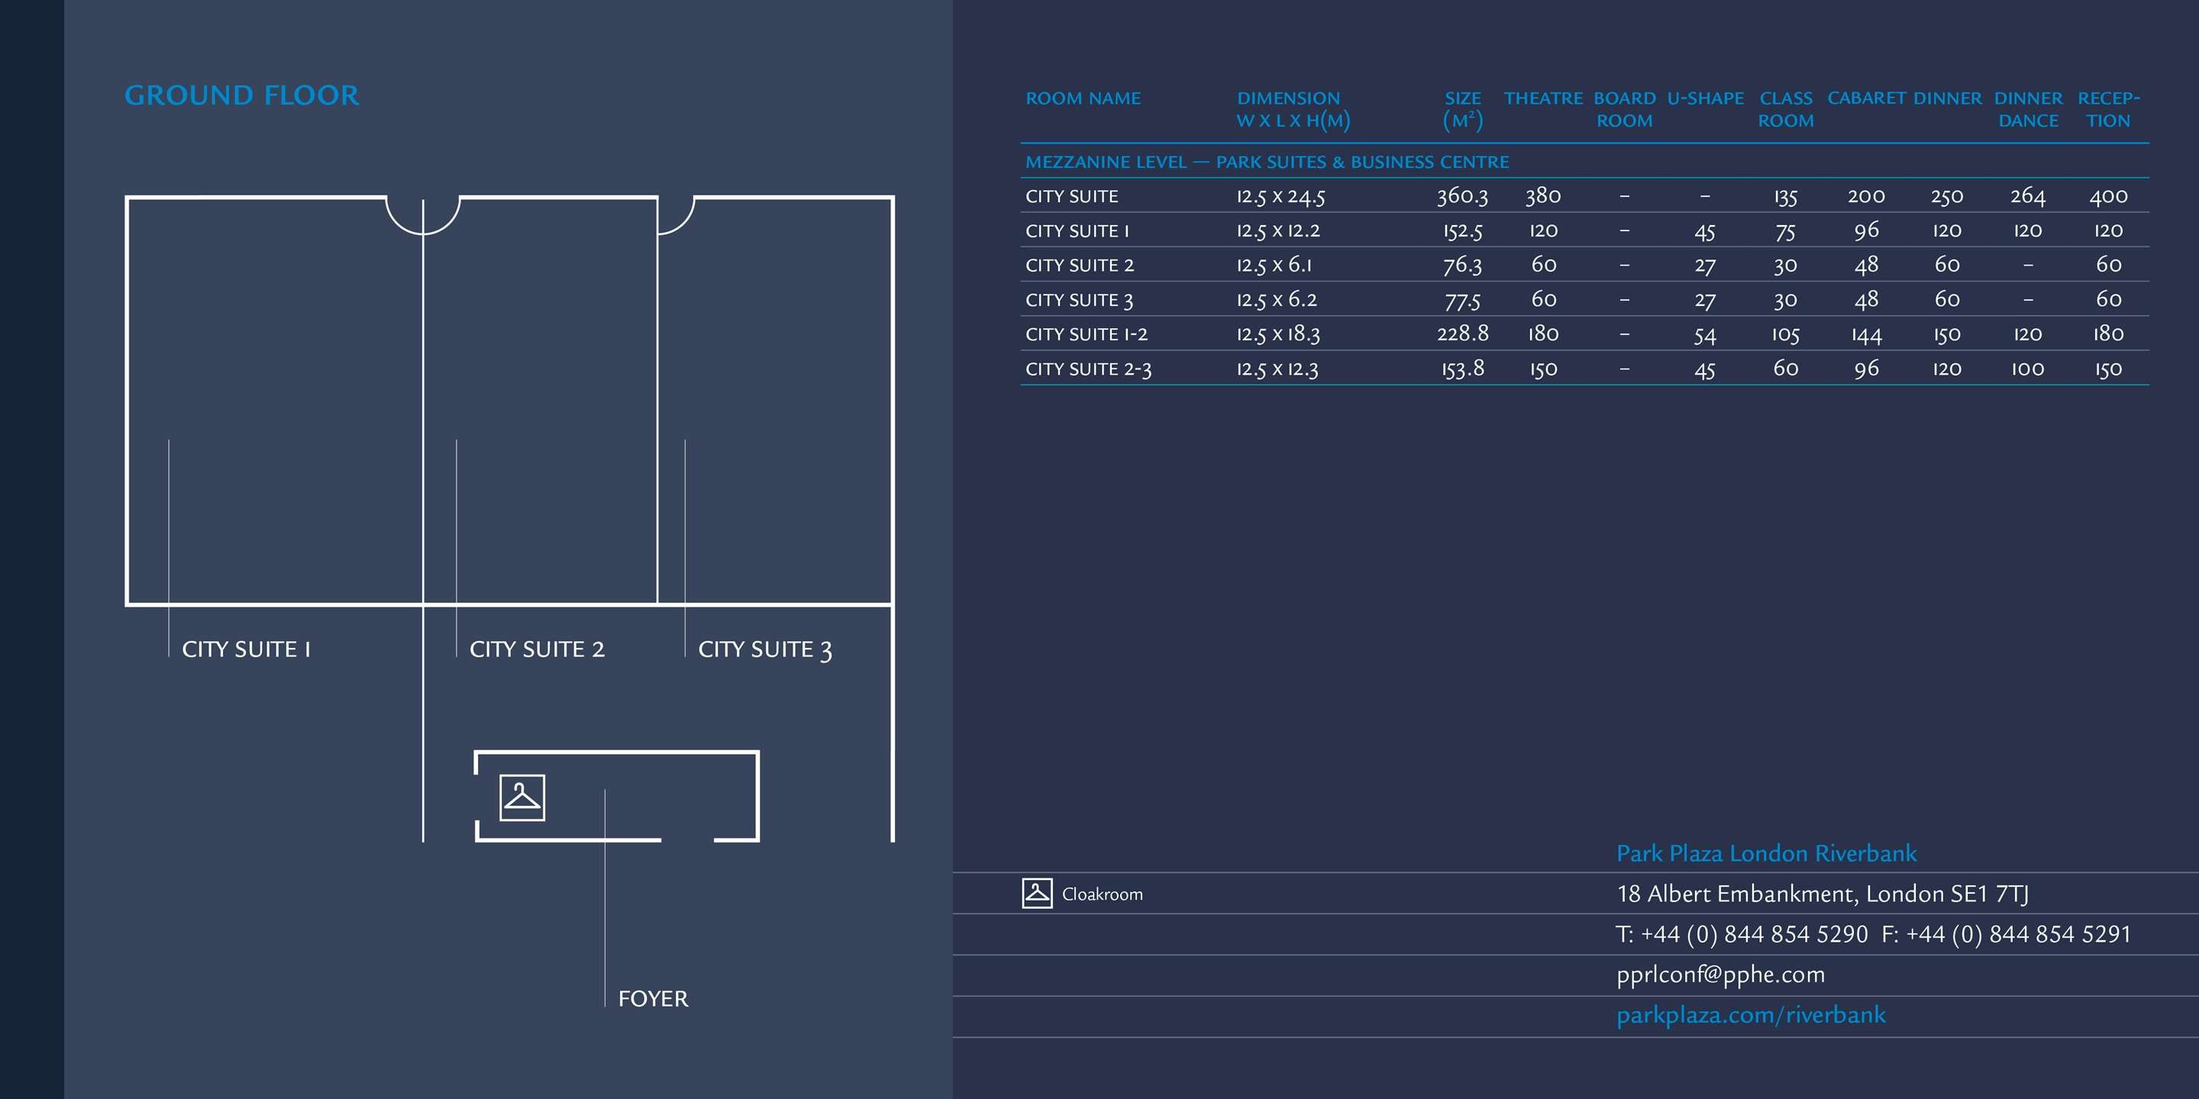The height and width of the screenshot is (1099, 2199).
Task: Select the City Suite 3 floor plan label
Action: pyautogui.click(x=764, y=650)
